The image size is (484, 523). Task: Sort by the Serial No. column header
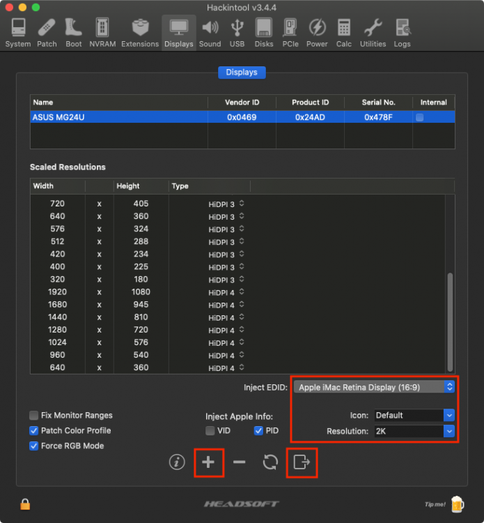(x=378, y=103)
